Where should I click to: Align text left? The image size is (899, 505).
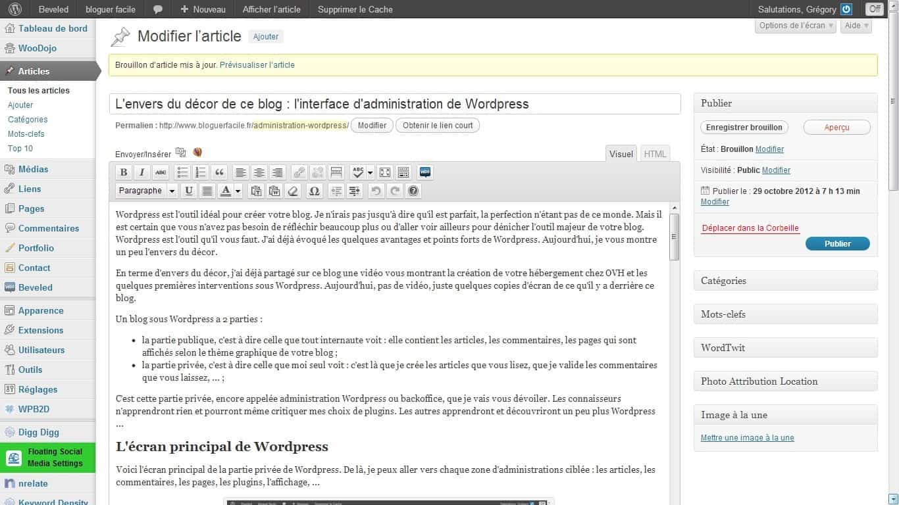(x=241, y=173)
